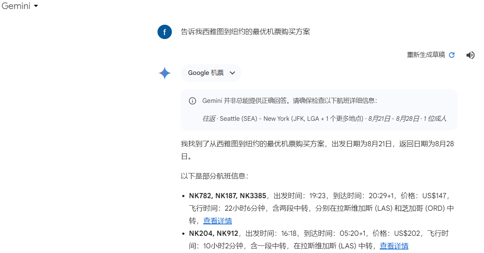Click the info circle icon in the notice
484x253 pixels.
[x=193, y=101]
